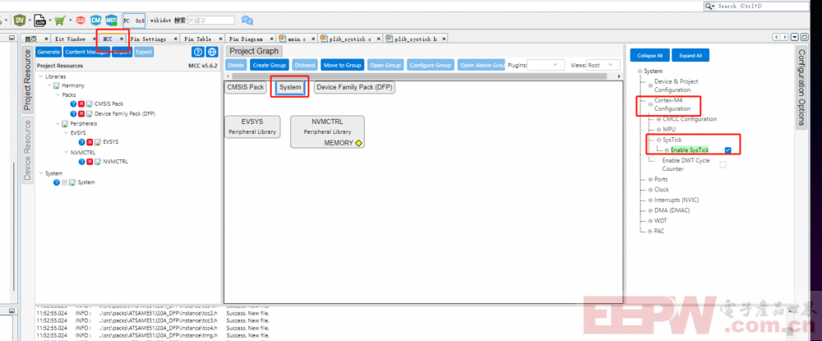Open the green shopping cart icon
This screenshot has width=822, height=341.
point(61,21)
